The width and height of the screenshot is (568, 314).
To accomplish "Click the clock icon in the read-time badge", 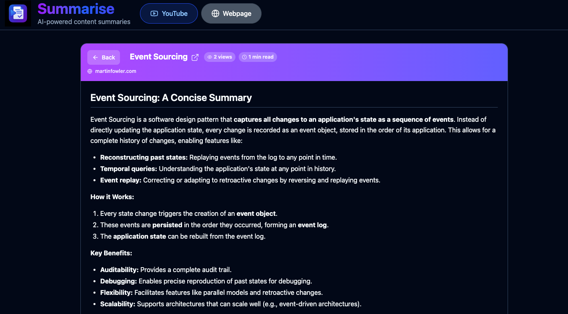I will [244, 57].
